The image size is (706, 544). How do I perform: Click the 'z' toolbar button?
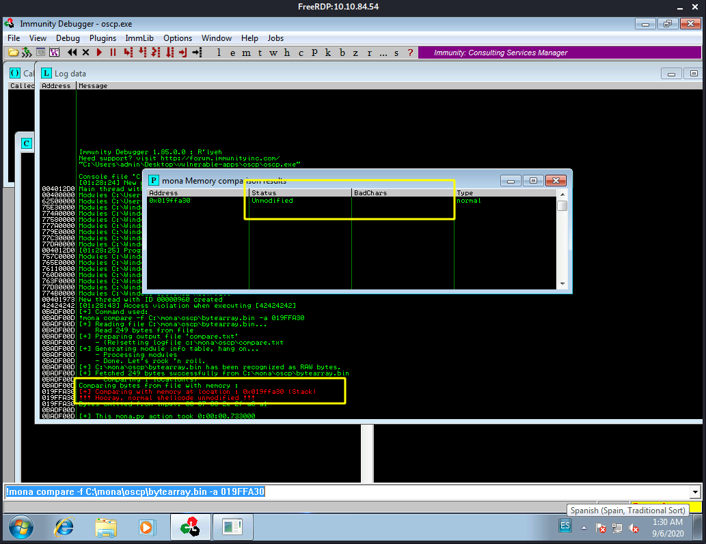click(x=355, y=53)
